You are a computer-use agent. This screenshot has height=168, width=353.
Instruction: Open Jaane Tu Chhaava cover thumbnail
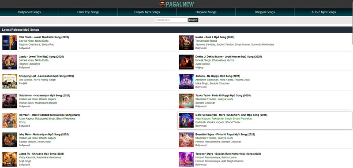[x=10, y=159]
